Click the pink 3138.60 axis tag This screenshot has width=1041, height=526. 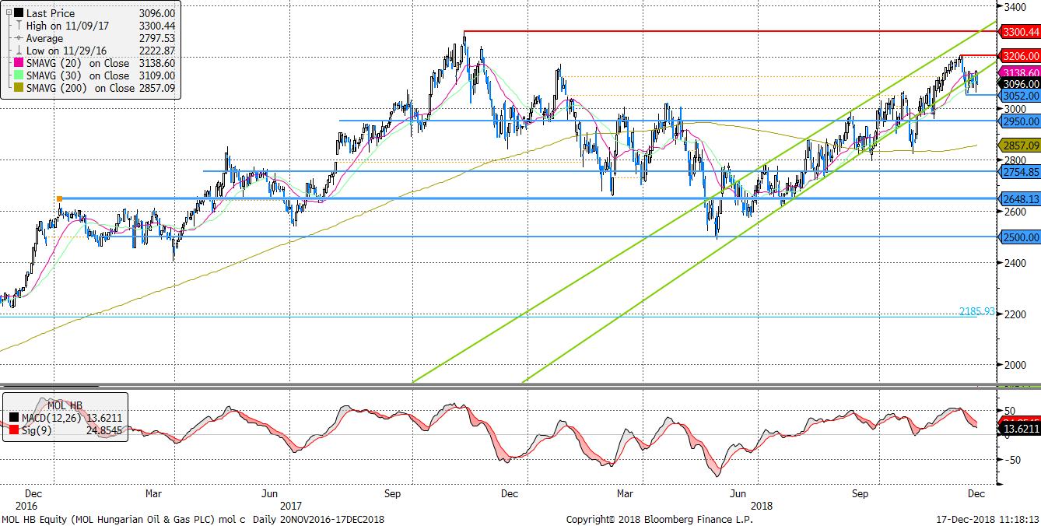pyautogui.click(x=1019, y=72)
